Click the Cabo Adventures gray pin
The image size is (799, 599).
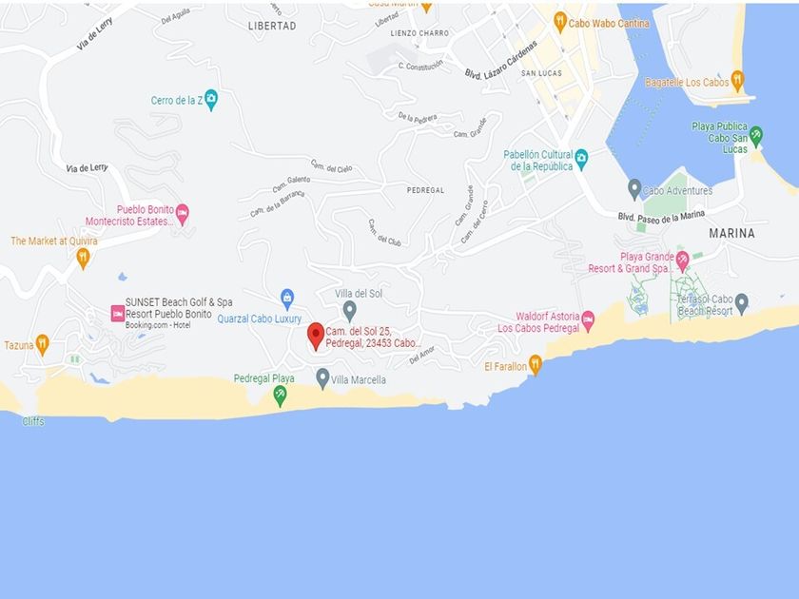coord(633,190)
